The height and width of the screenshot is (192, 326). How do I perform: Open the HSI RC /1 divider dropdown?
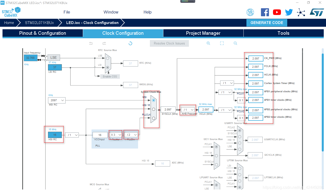click(72, 135)
